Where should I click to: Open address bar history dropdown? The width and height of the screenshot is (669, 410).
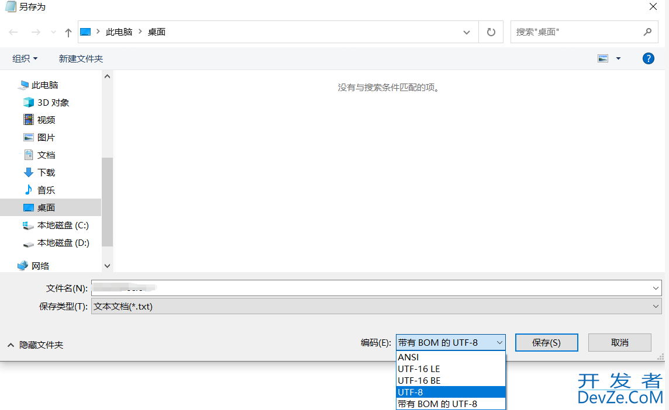tap(467, 32)
